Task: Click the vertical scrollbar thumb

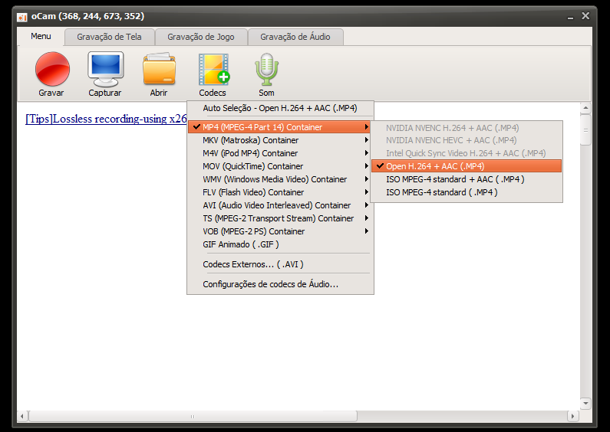Action: 585,129
